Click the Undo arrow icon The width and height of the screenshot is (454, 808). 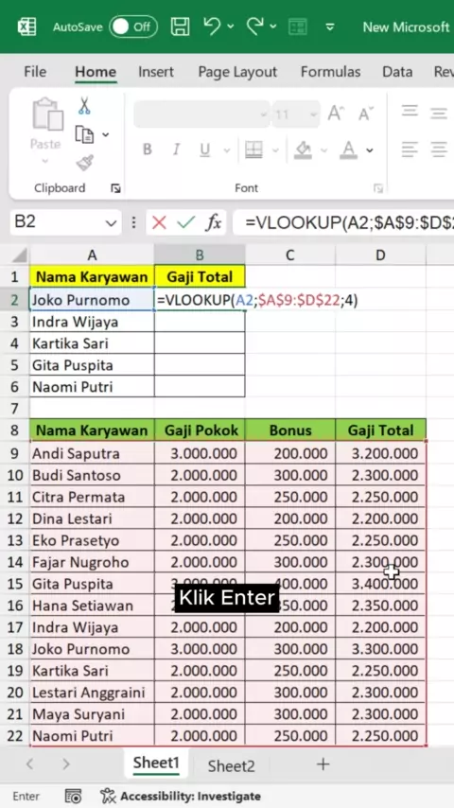click(x=212, y=26)
